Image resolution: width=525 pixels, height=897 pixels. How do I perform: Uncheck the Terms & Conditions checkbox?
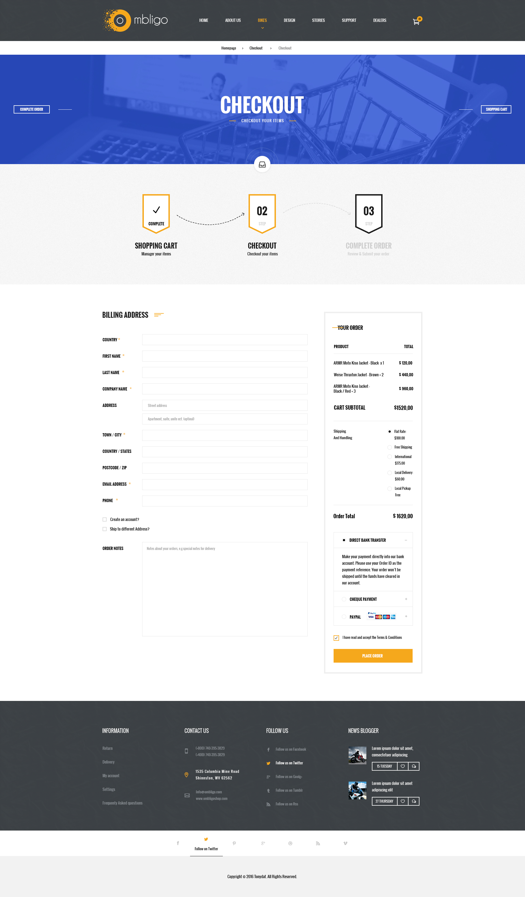tap(336, 638)
